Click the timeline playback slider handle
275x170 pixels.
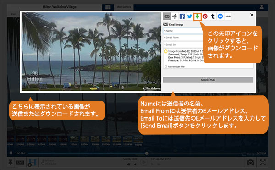tap(147, 154)
